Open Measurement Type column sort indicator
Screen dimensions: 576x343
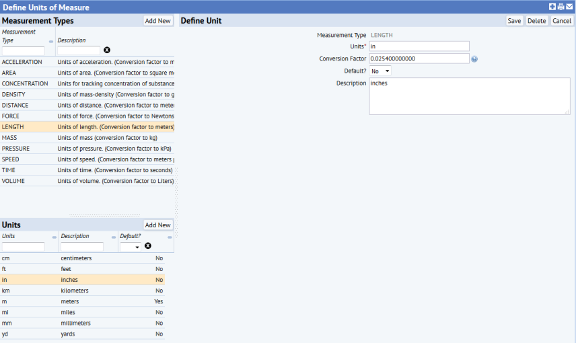click(51, 42)
